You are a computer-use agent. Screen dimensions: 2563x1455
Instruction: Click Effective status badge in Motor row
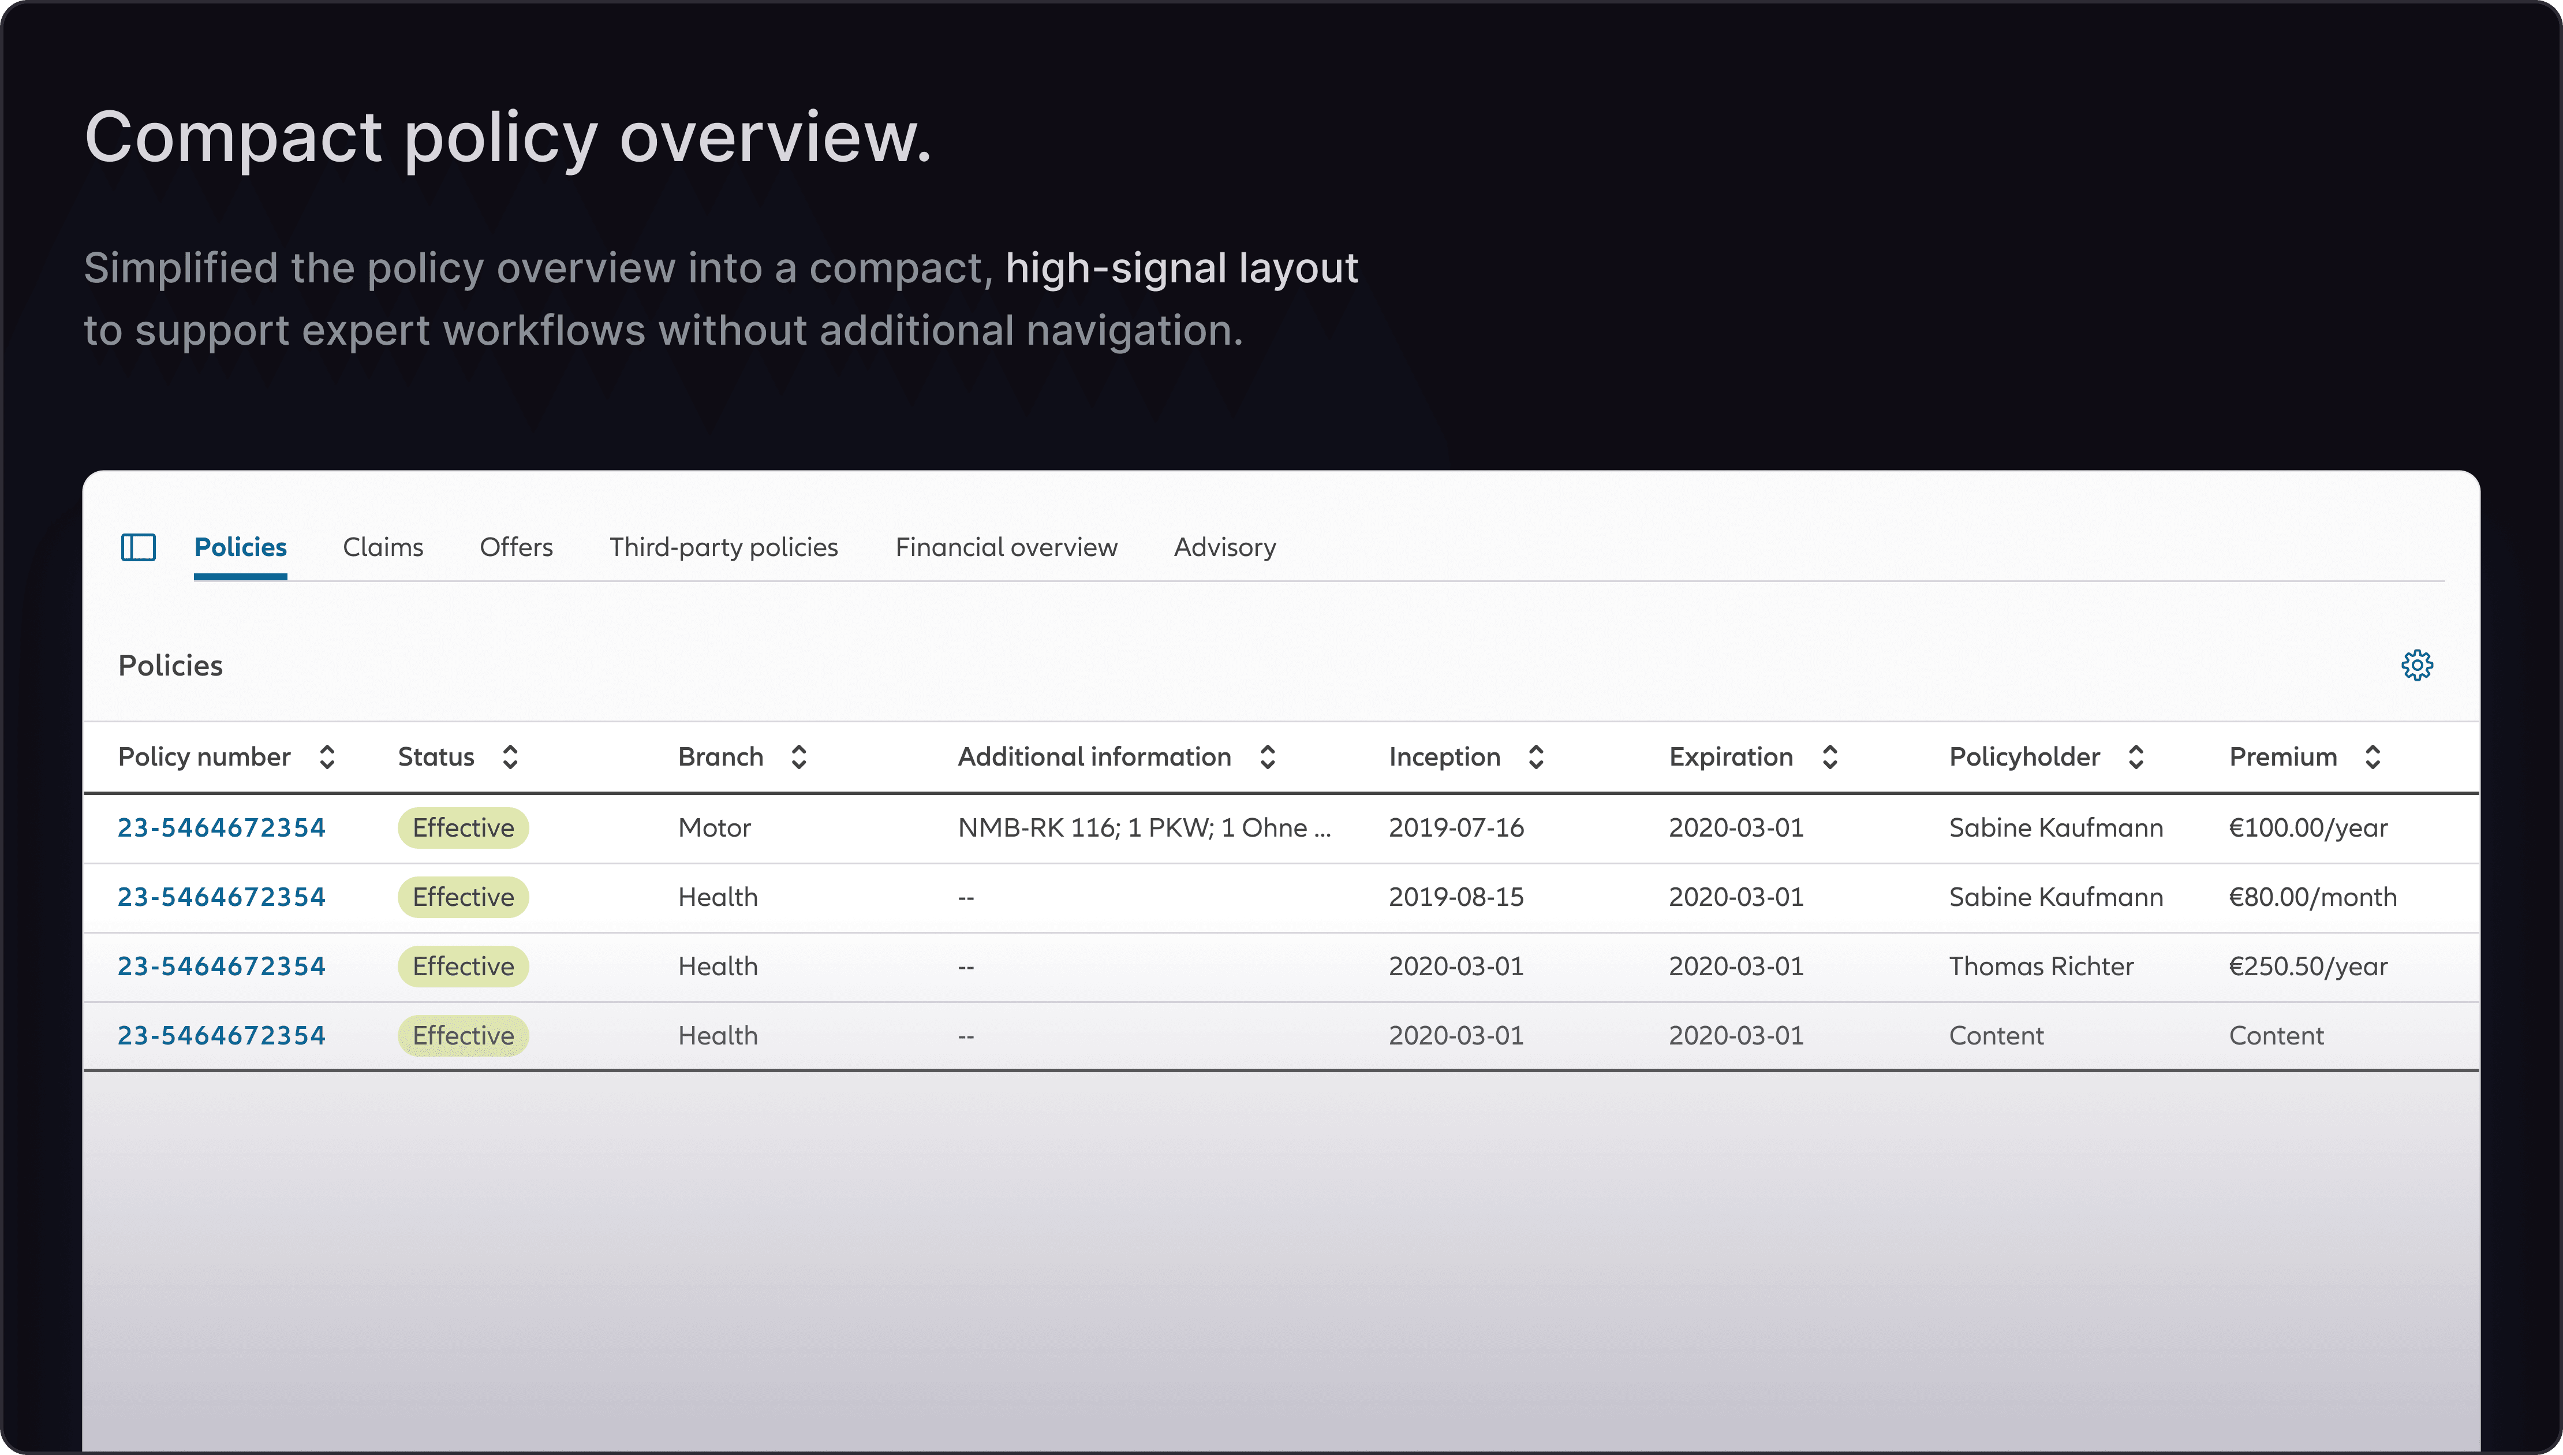click(x=462, y=827)
